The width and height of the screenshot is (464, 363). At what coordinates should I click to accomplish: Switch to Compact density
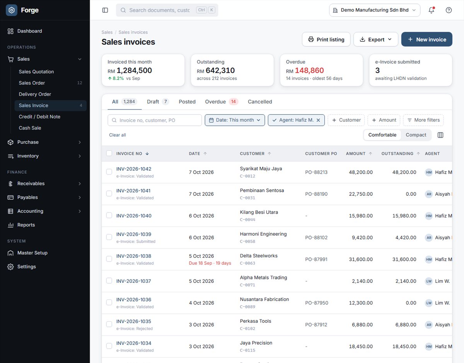(x=416, y=135)
